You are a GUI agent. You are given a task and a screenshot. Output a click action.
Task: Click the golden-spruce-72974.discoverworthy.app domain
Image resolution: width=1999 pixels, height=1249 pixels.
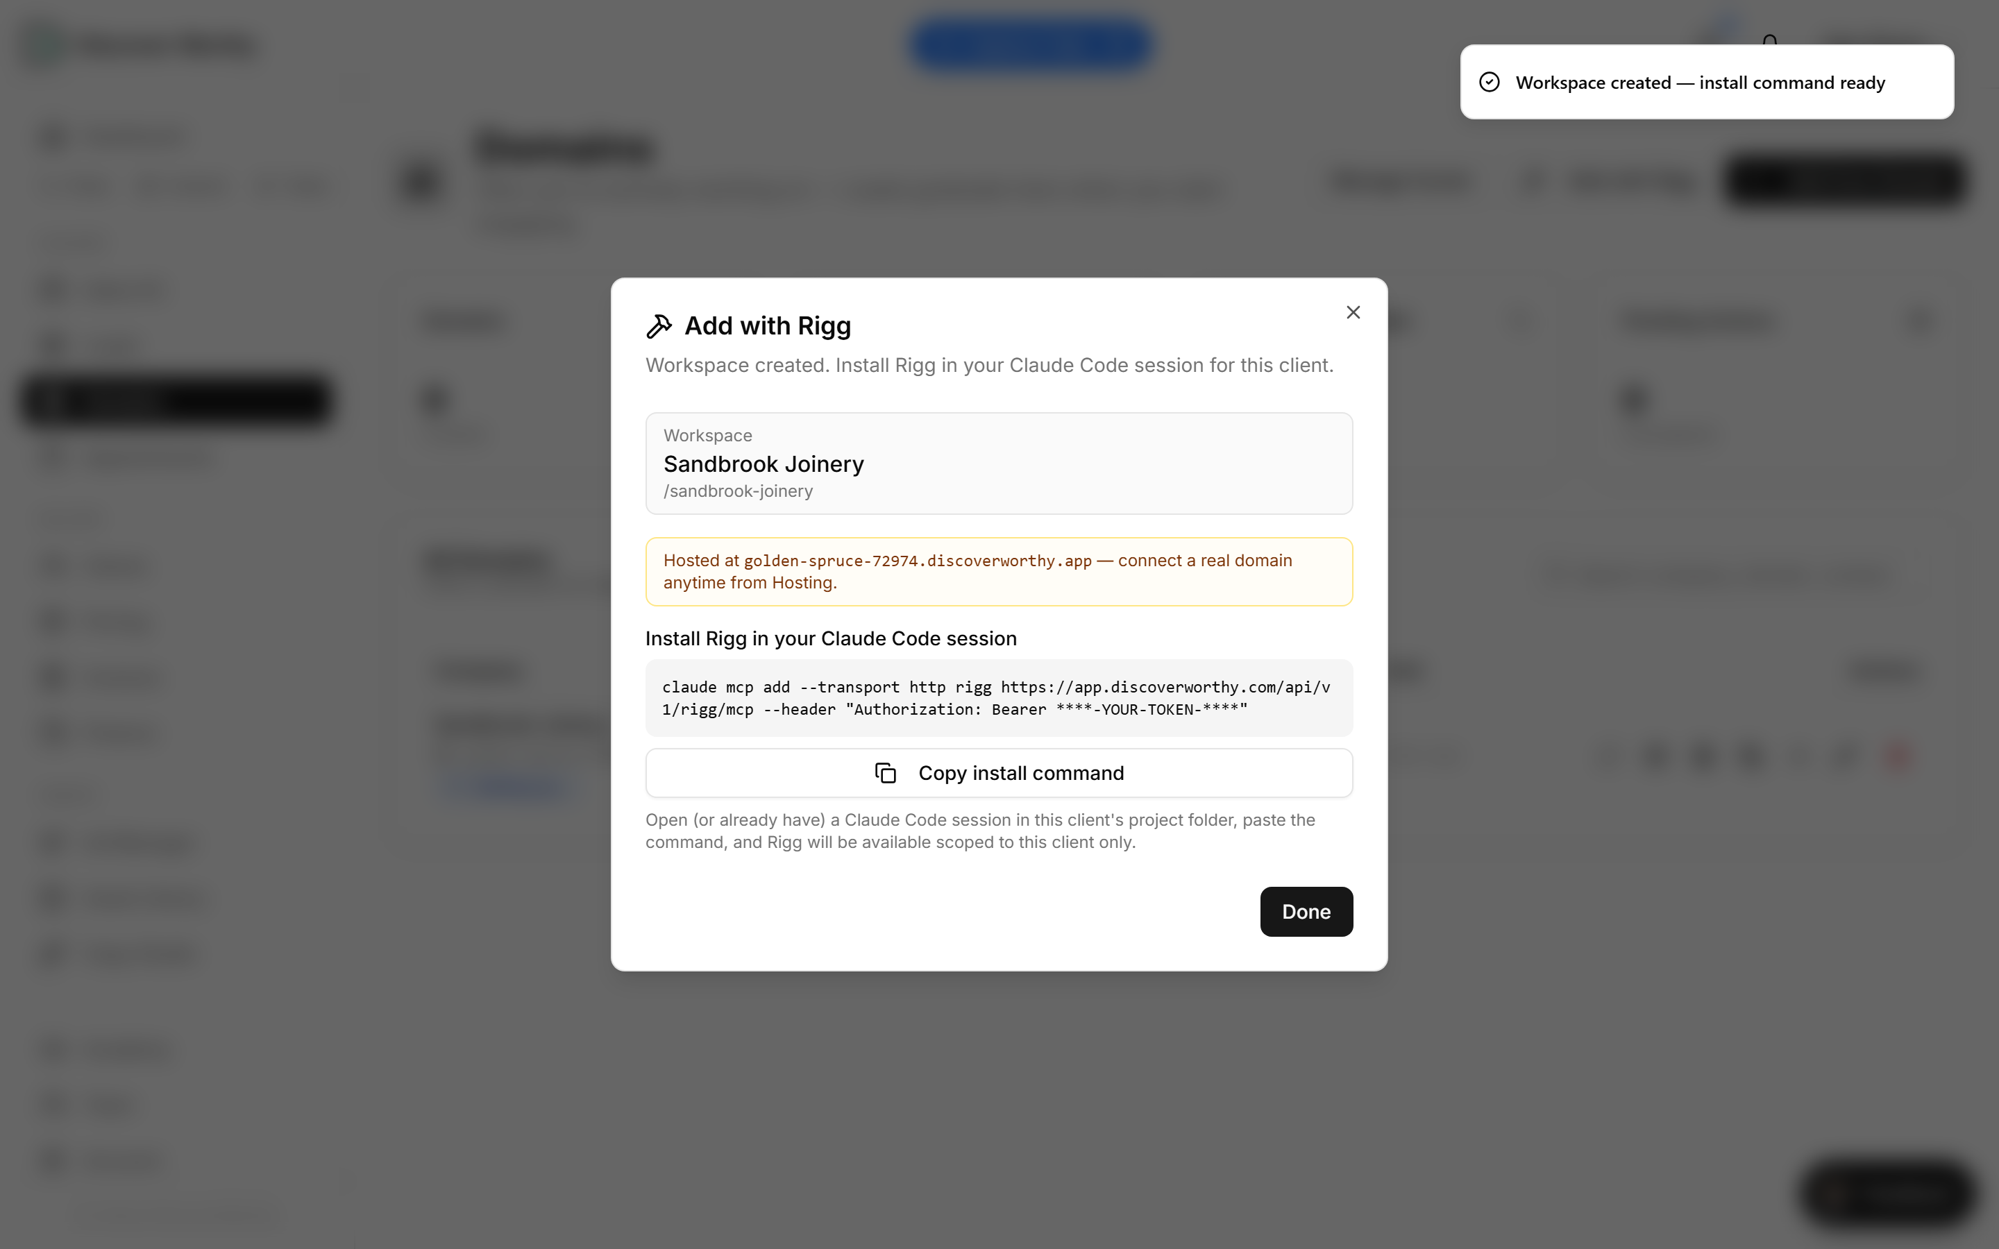click(x=918, y=561)
